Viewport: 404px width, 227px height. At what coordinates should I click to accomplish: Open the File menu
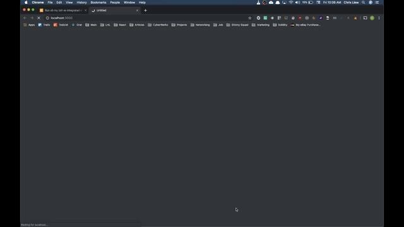coord(50,3)
